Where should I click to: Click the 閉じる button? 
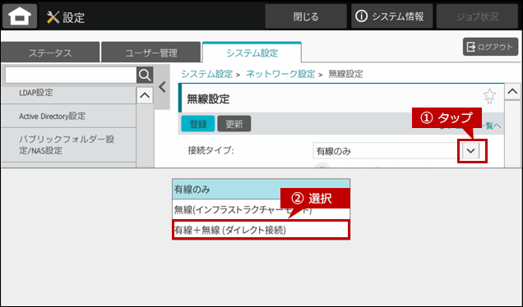[x=306, y=16]
